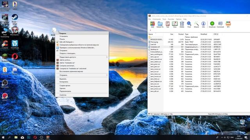
Task: Select the Action! desktop icon
Action: click(5, 97)
